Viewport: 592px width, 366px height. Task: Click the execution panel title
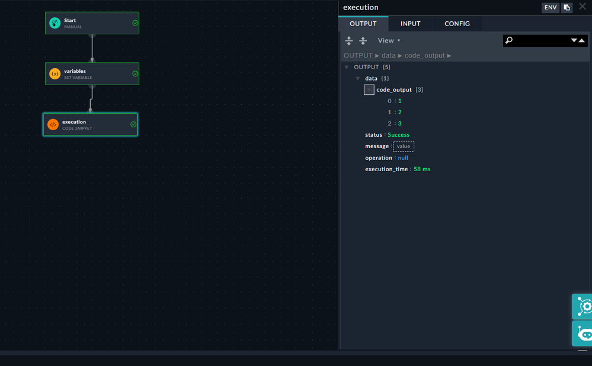pyautogui.click(x=360, y=8)
